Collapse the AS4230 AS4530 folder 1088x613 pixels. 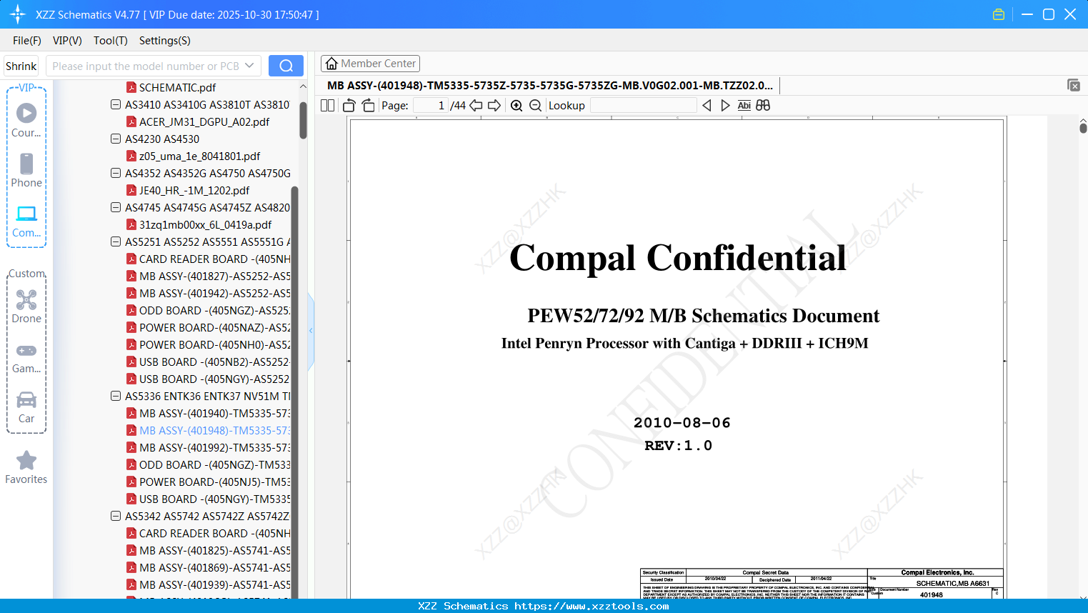pyautogui.click(x=116, y=139)
